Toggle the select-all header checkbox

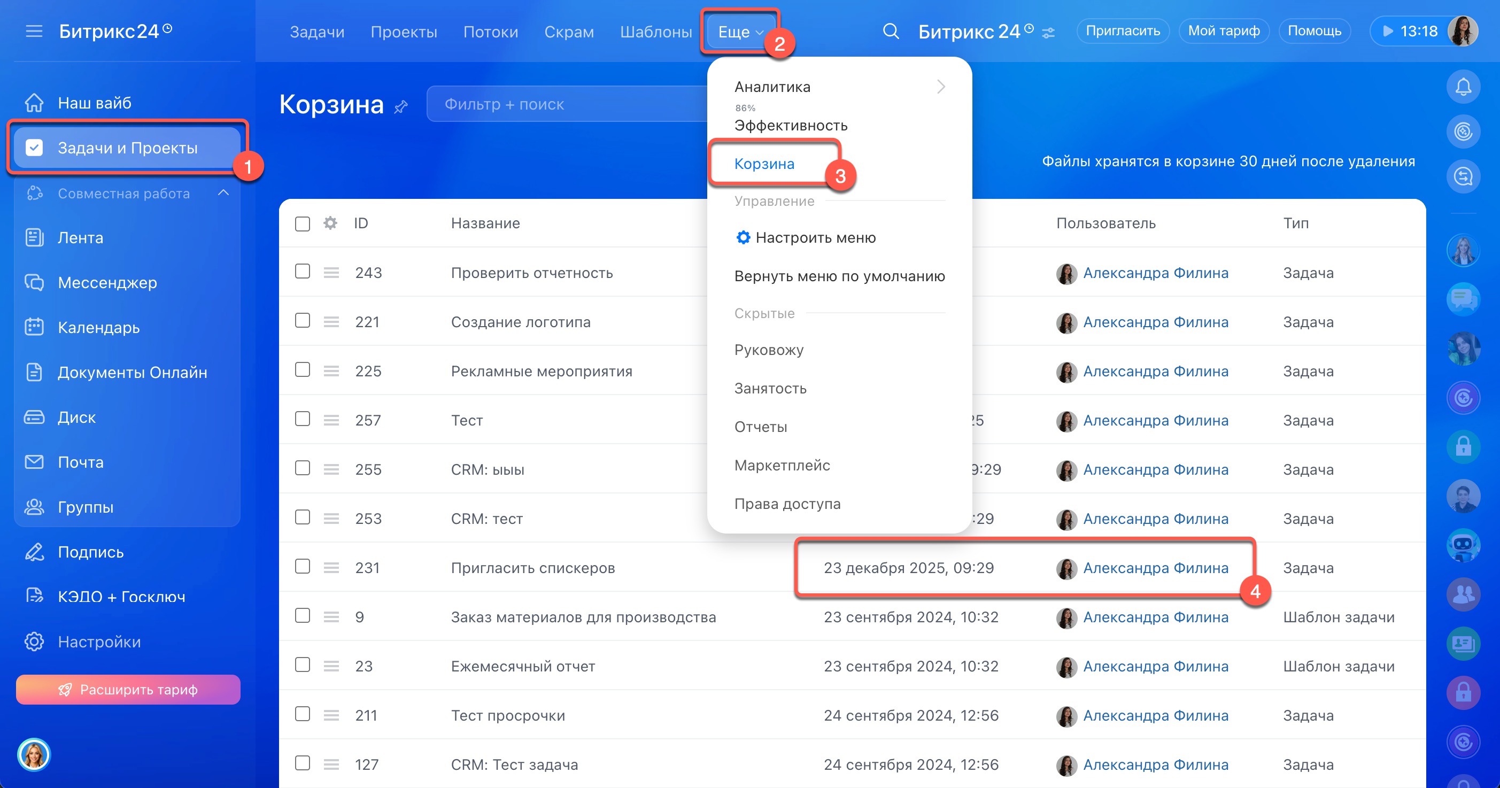coord(302,223)
